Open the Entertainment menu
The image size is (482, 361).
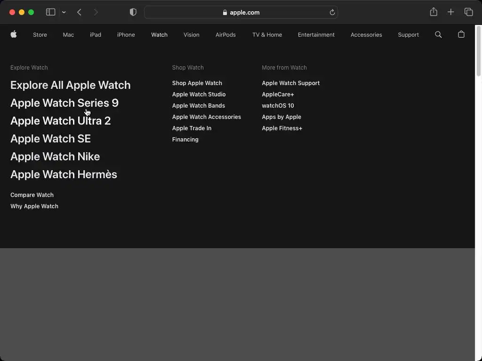coord(316,35)
